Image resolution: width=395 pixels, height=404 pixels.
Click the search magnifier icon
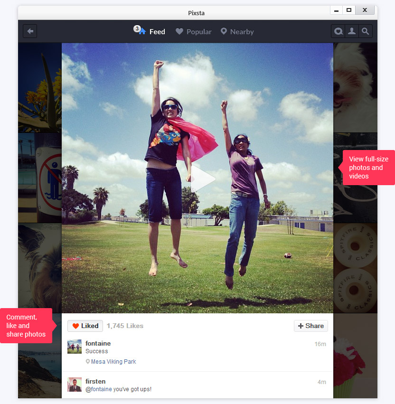[x=366, y=31]
